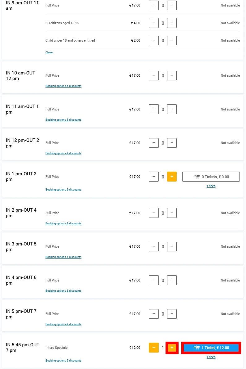Add another Intero Speciale ticket

172,348
